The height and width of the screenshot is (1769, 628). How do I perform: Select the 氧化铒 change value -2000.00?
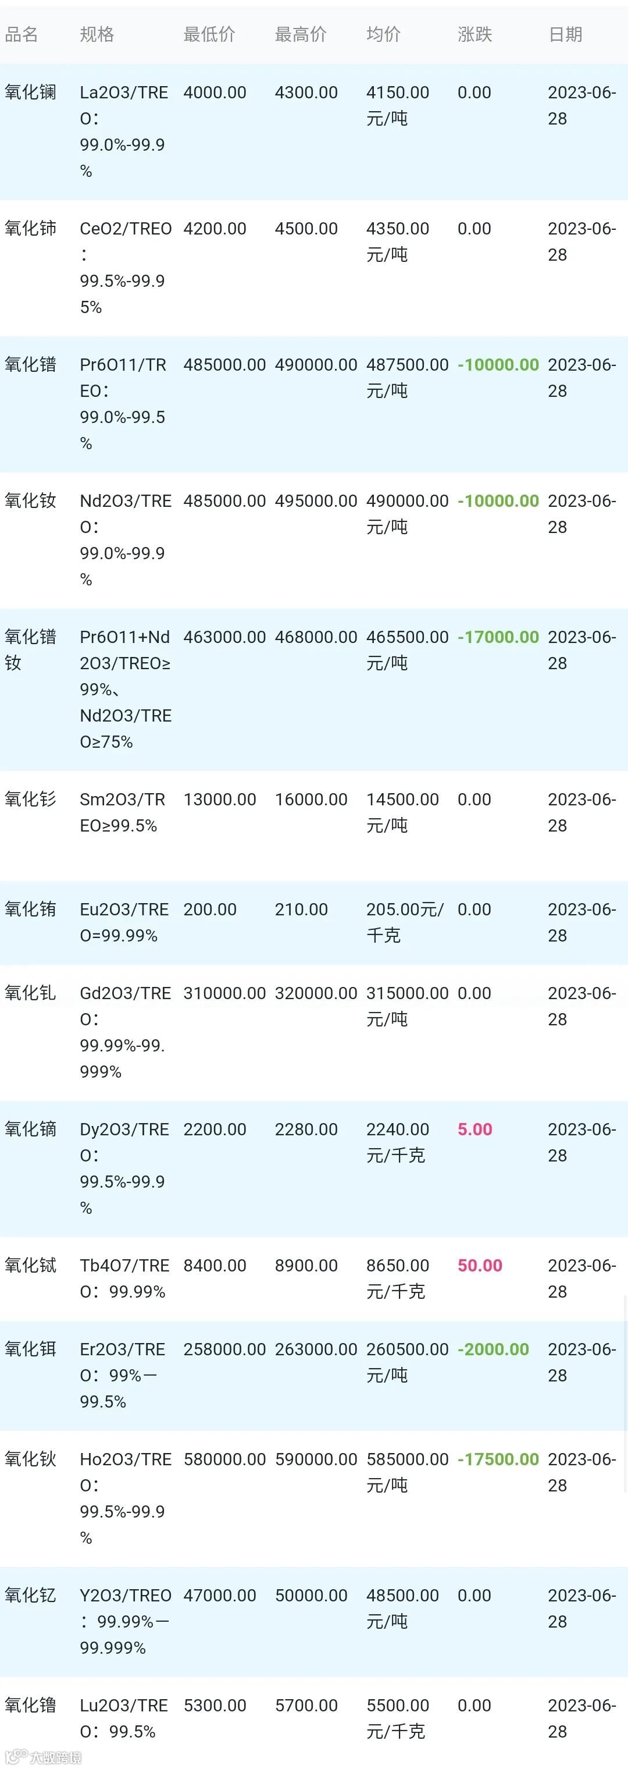tap(494, 1349)
